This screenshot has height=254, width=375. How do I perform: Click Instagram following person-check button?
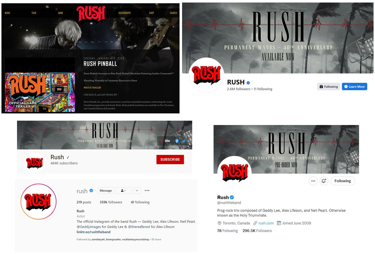(123, 191)
